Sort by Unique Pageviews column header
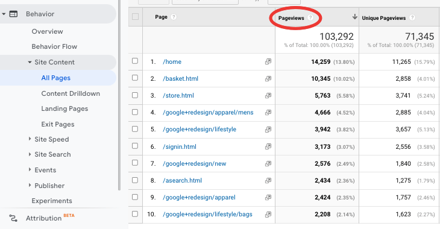 (x=383, y=18)
